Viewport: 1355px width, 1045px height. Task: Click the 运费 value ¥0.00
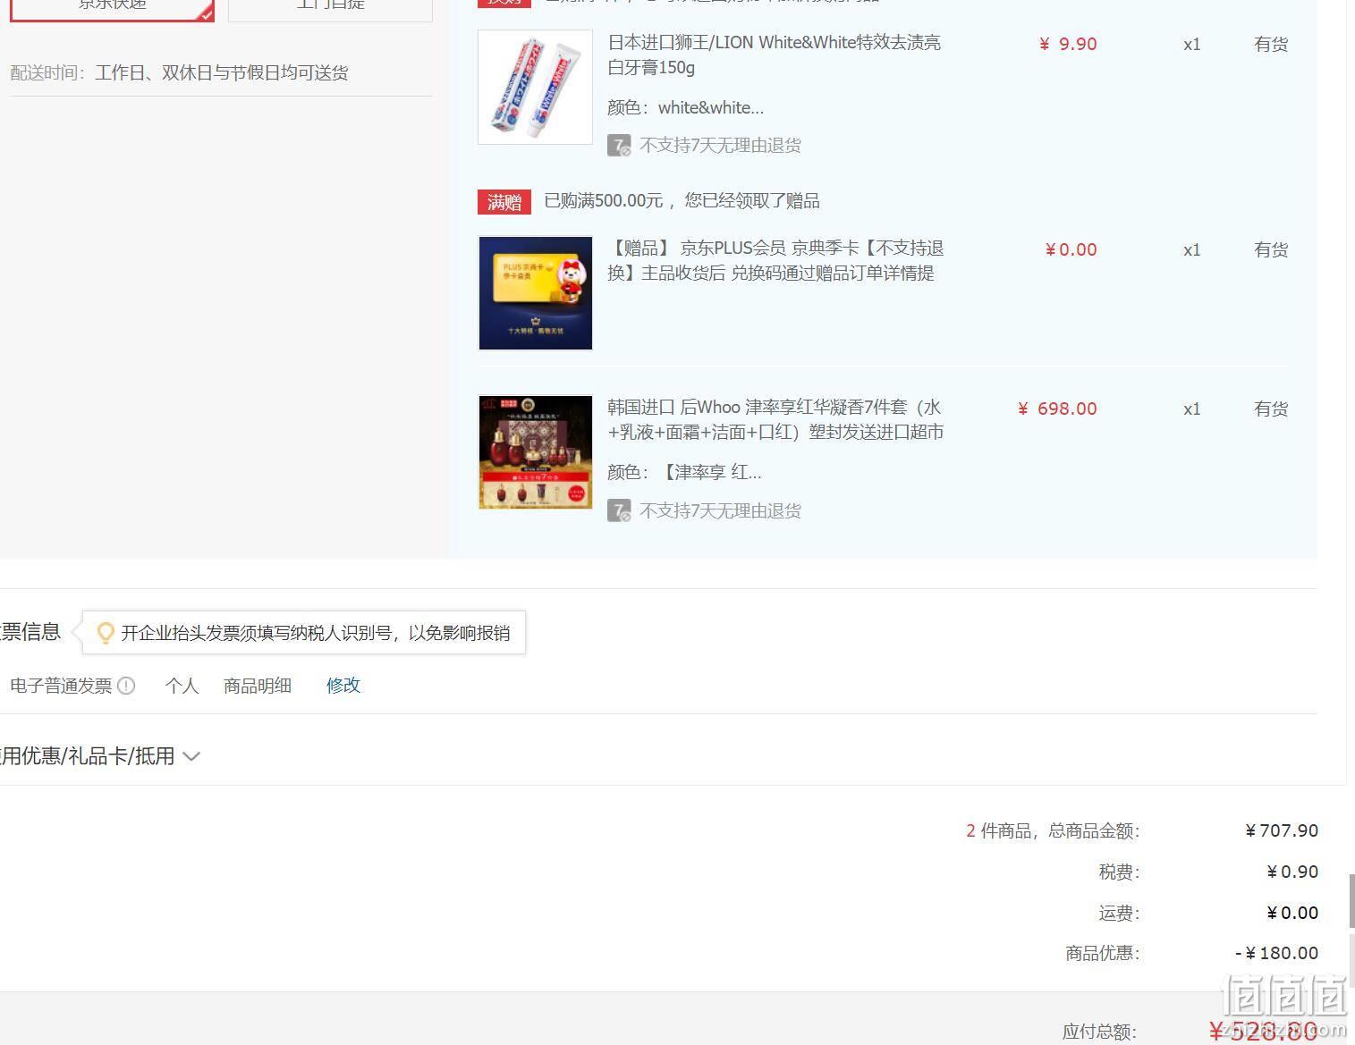(1292, 913)
